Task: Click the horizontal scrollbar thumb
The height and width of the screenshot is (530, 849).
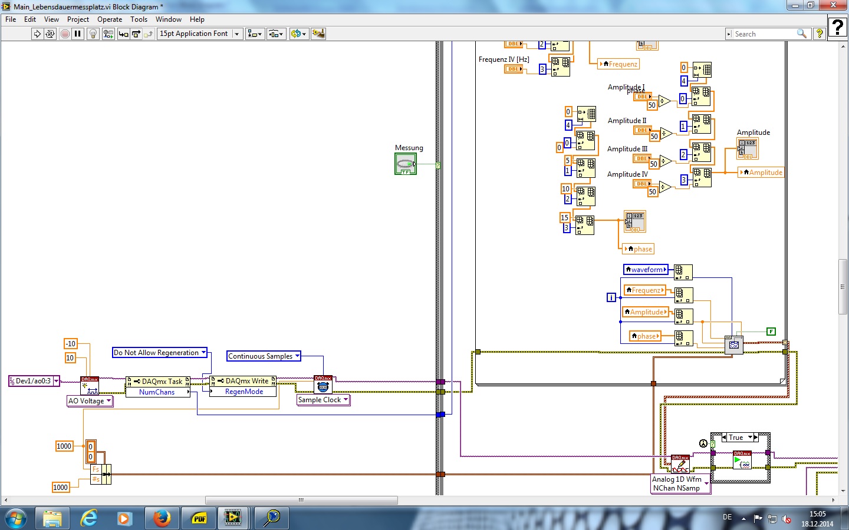Action: 301,501
